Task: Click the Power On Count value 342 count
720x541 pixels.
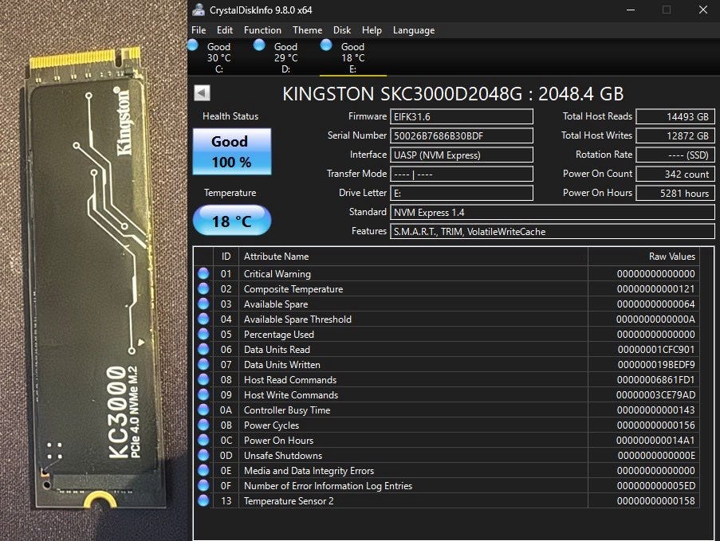Action: point(675,174)
